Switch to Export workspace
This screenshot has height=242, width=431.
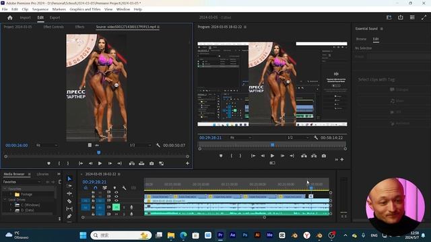point(55,17)
